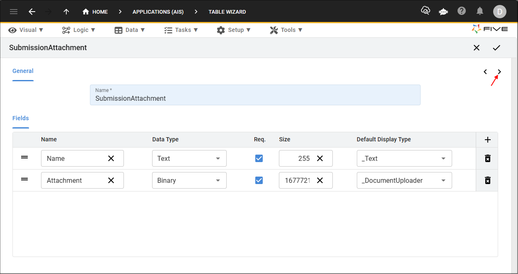The height and width of the screenshot is (274, 518).
Task: Click the plus icon to add a field
Action: (487, 140)
